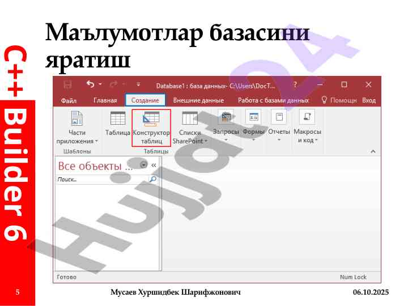Viewport: 408px width, 306px height.
Task: Open the Формы group
Action: (x=253, y=125)
